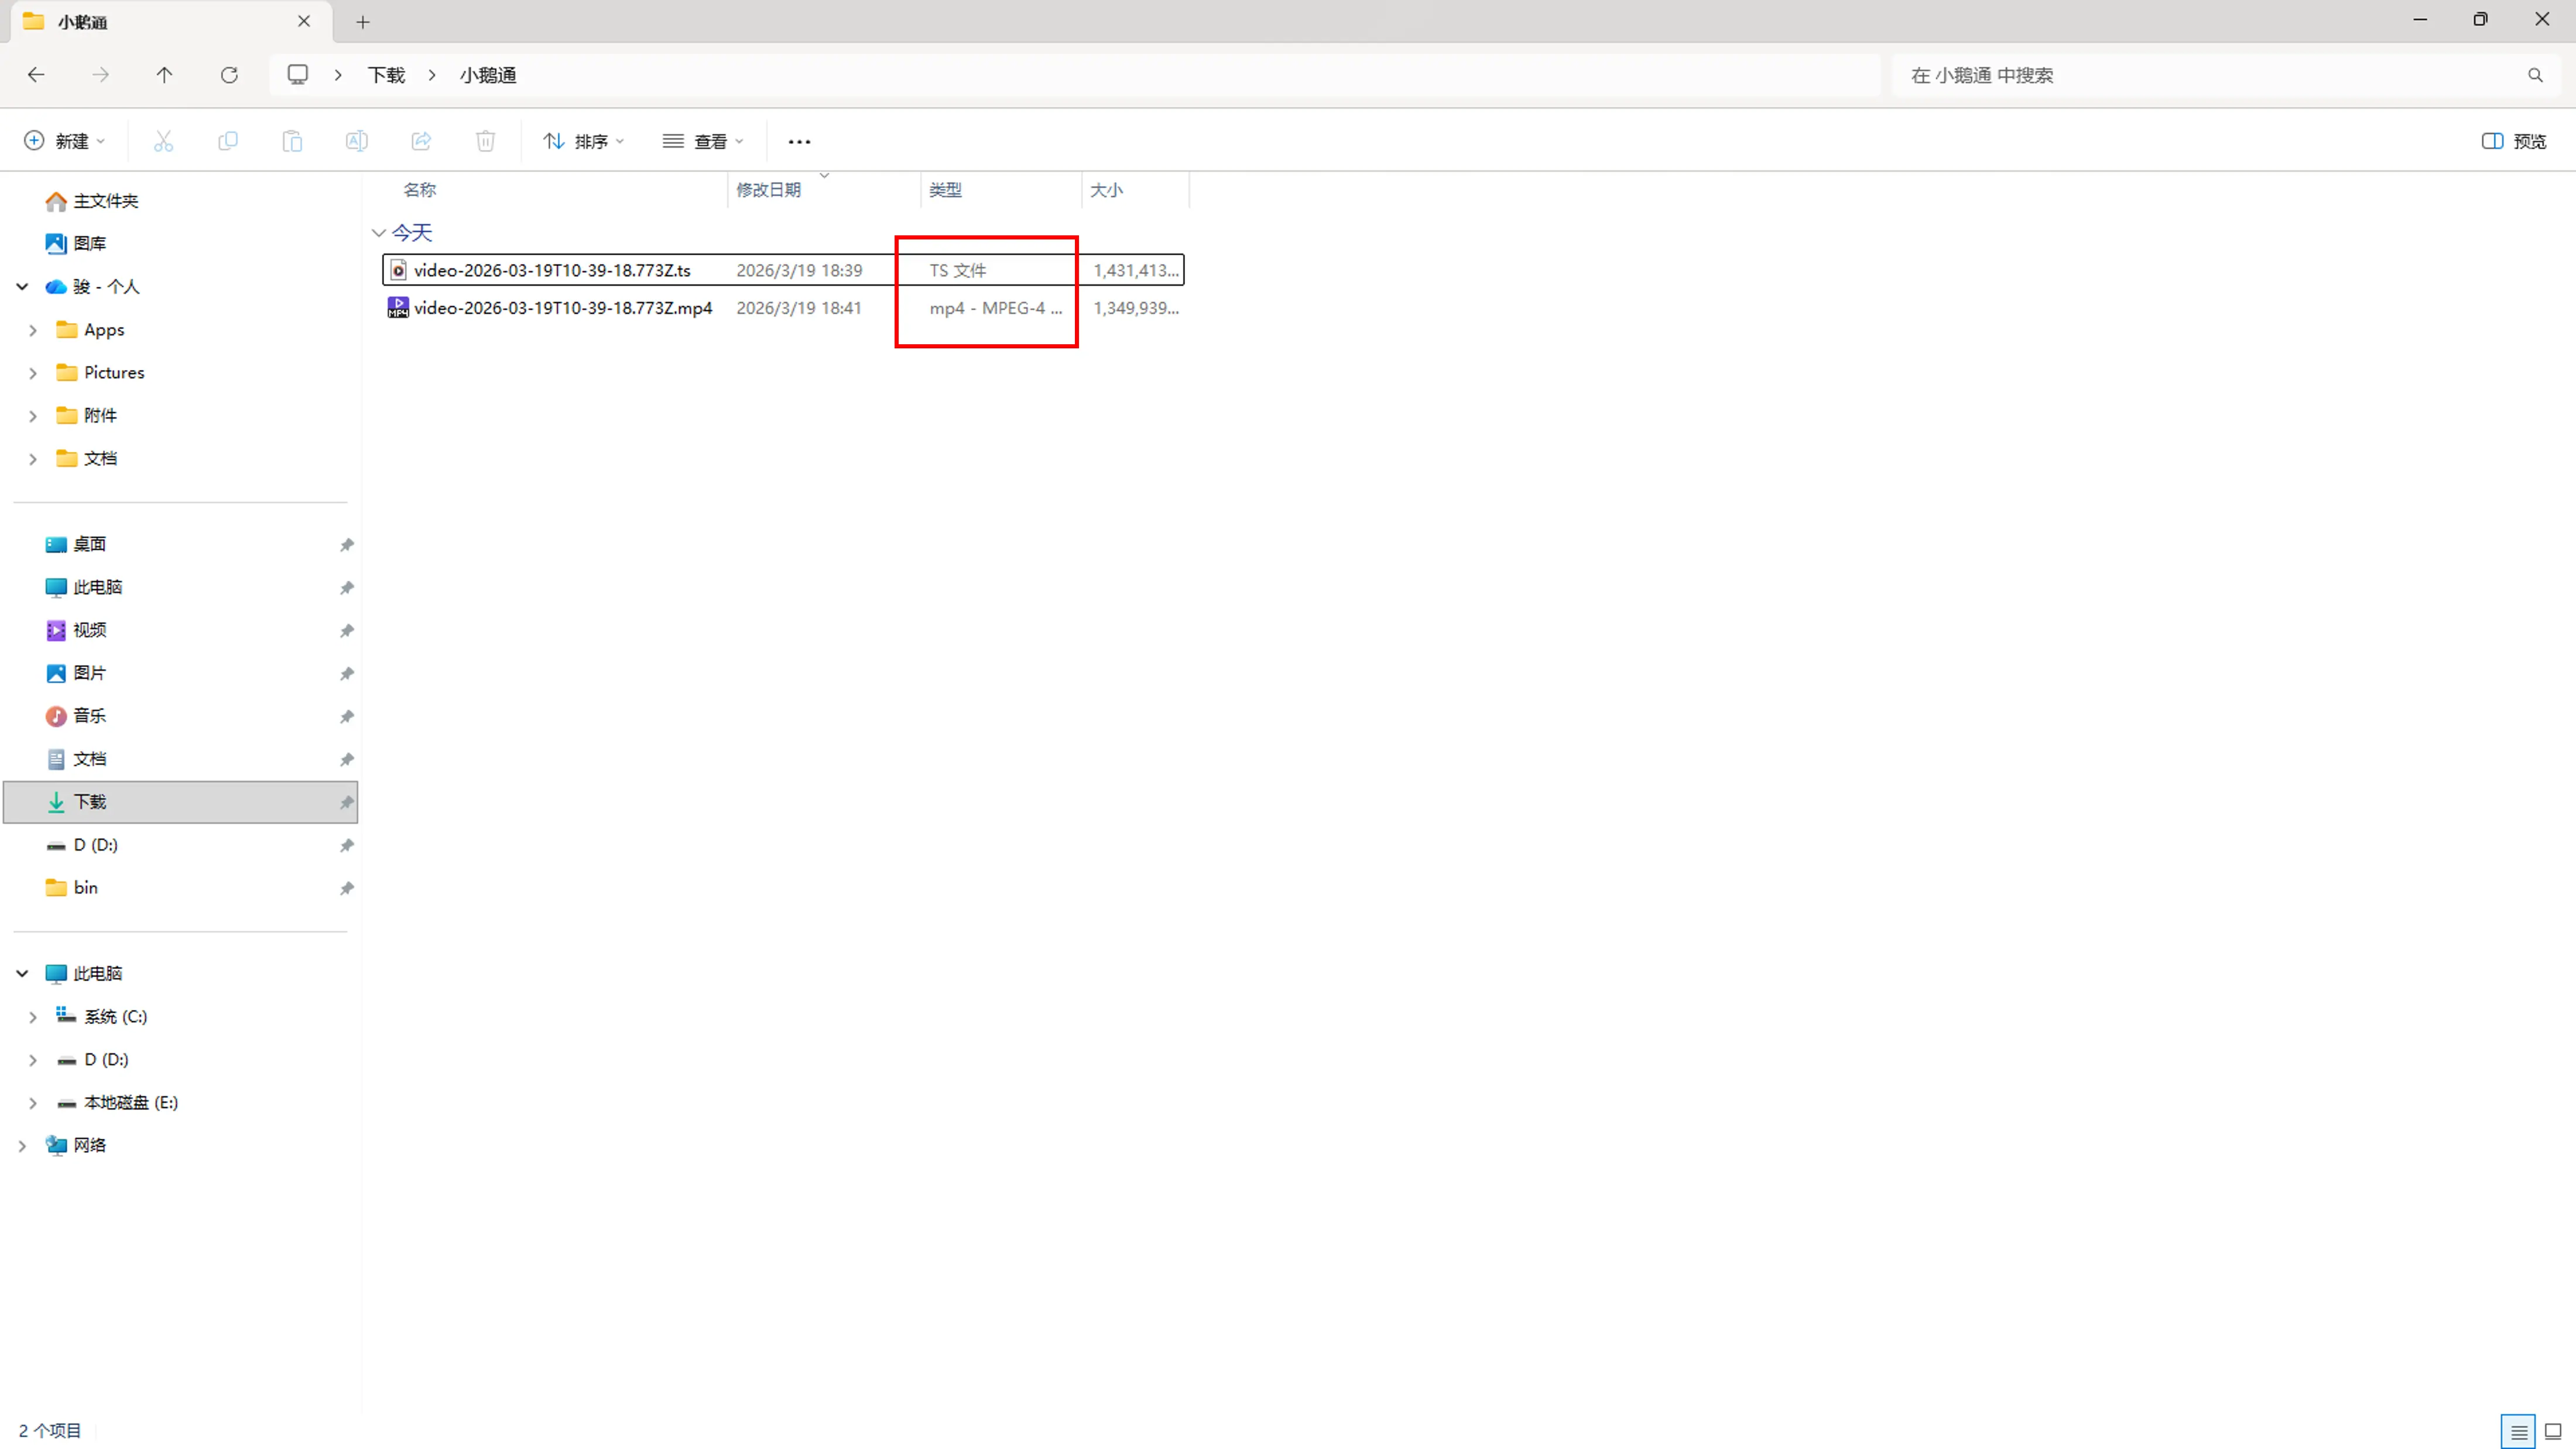Switch to large thumbnails view in status bar
The image size is (2576, 1449).
(x=2553, y=1431)
